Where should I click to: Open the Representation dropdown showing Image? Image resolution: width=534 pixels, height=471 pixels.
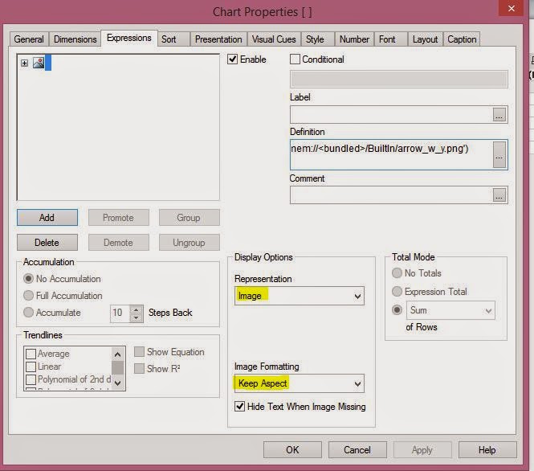click(300, 296)
